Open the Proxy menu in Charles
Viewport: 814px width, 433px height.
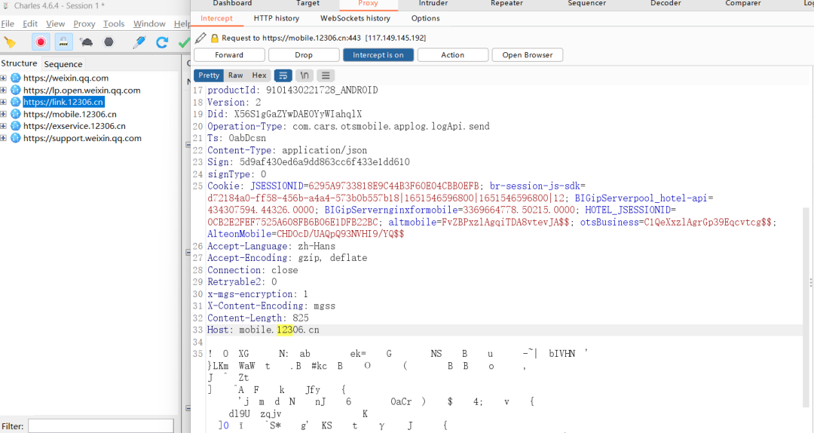click(x=84, y=24)
